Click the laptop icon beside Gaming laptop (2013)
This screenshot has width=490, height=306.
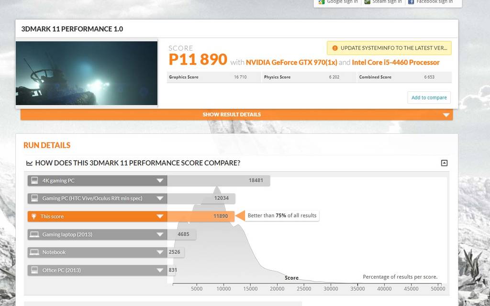(34, 235)
